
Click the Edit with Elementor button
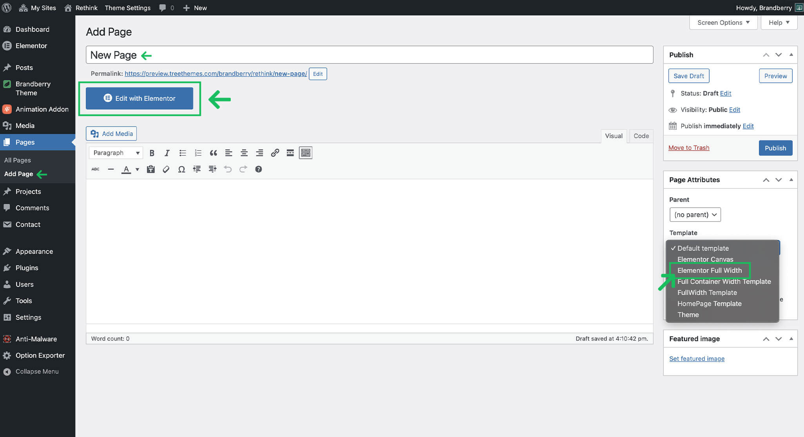(x=139, y=98)
